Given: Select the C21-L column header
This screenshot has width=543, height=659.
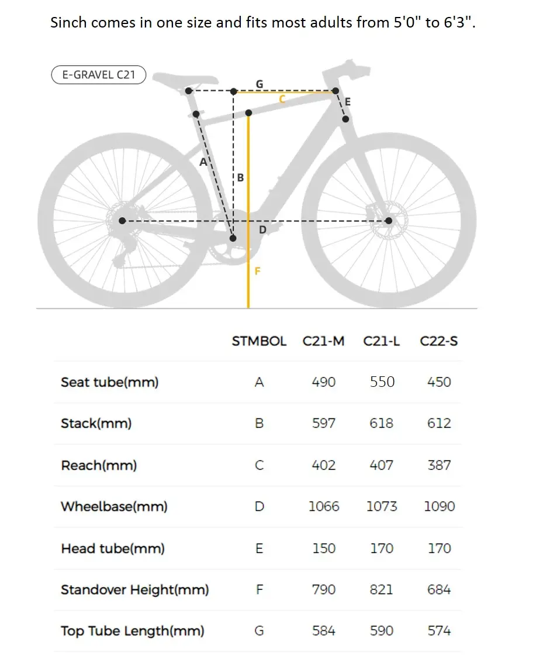Looking at the screenshot, I should (x=381, y=341).
